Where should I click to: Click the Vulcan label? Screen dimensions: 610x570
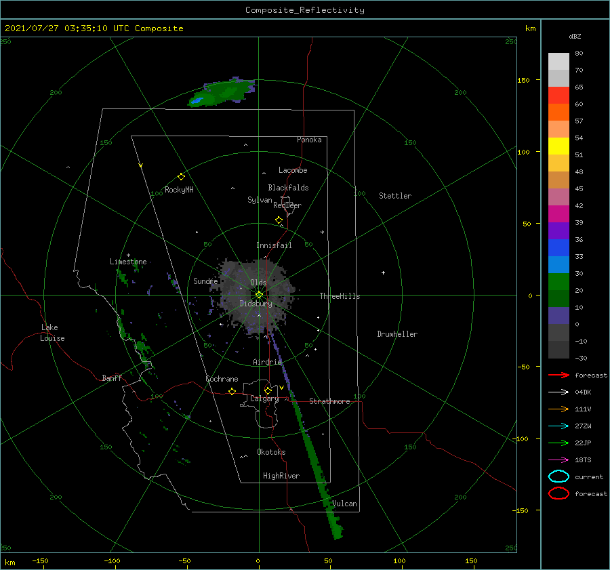345,504
